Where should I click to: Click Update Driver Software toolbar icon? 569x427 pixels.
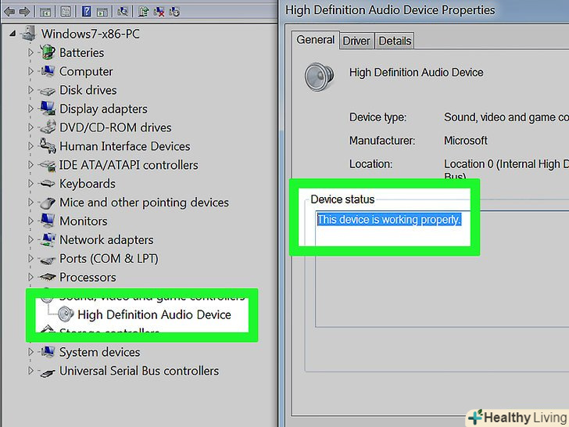143,12
